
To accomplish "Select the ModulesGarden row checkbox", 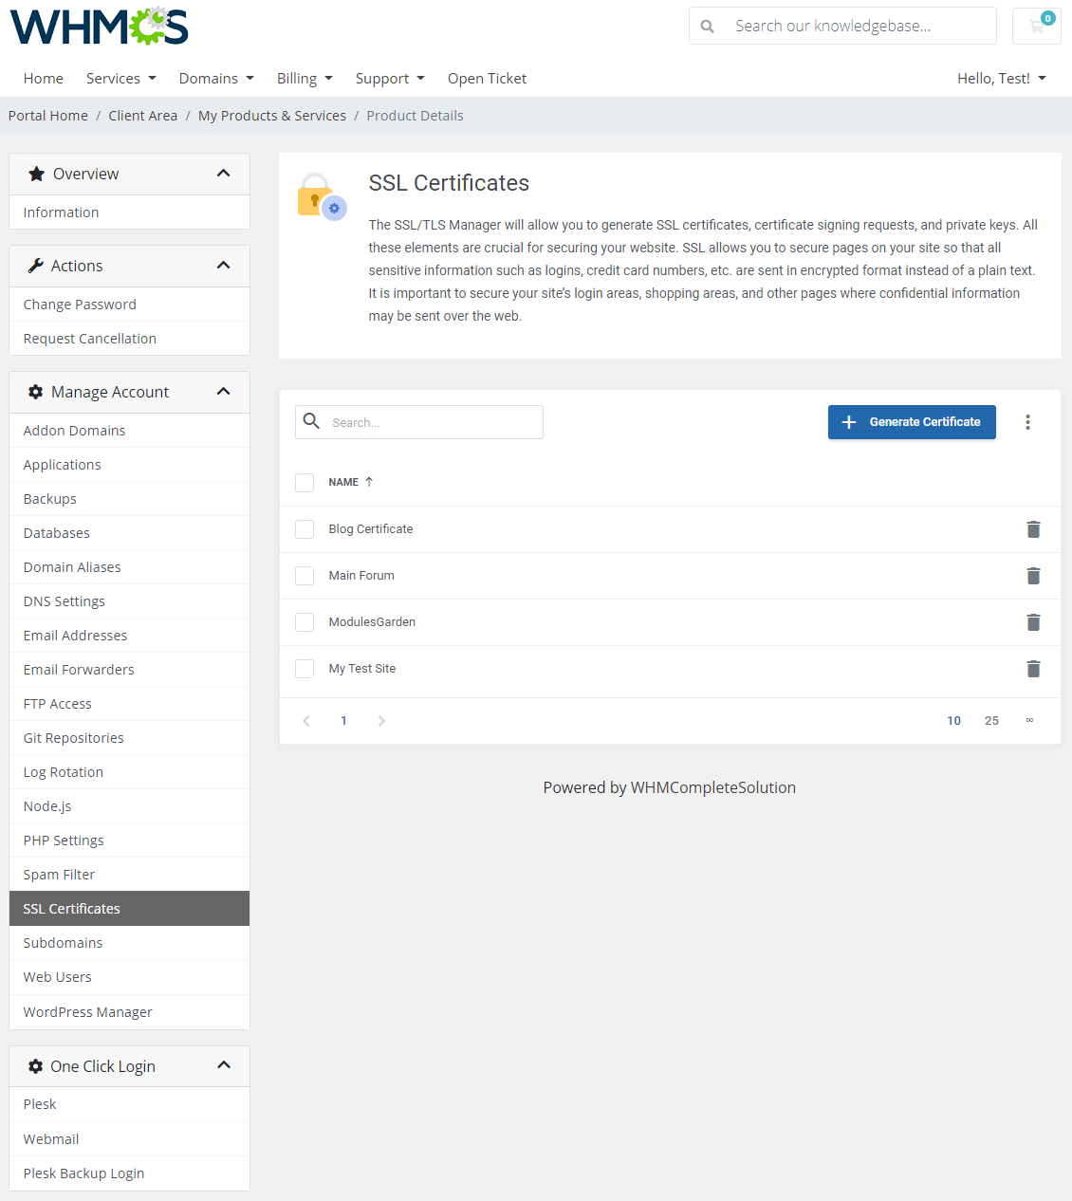I will pos(305,622).
